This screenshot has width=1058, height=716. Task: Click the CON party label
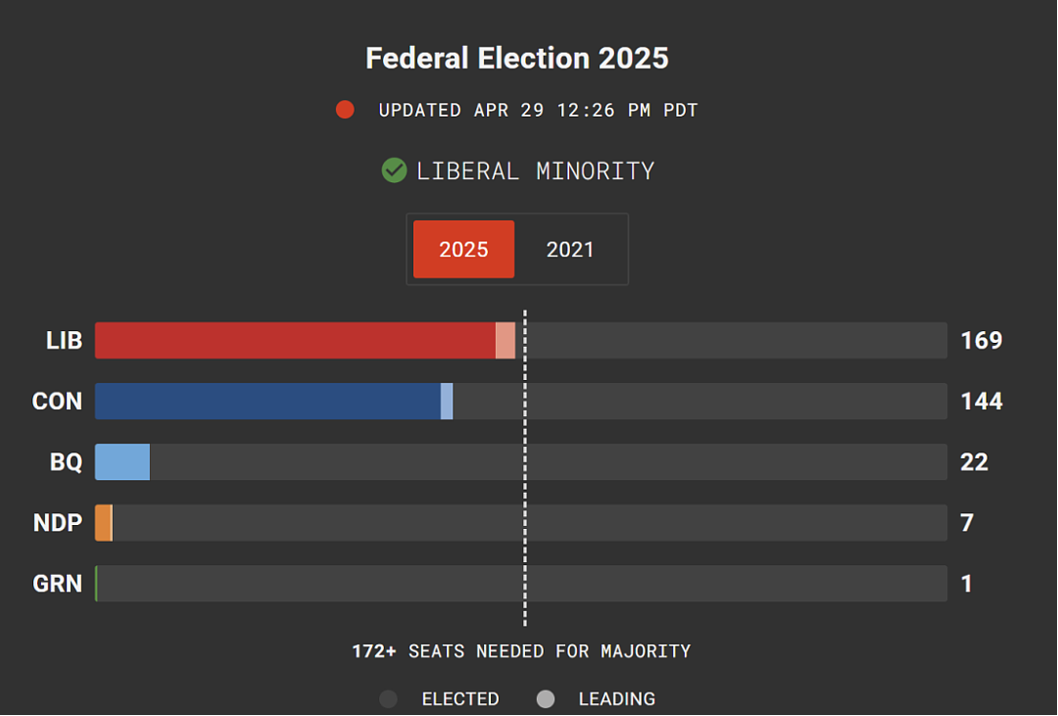point(58,402)
